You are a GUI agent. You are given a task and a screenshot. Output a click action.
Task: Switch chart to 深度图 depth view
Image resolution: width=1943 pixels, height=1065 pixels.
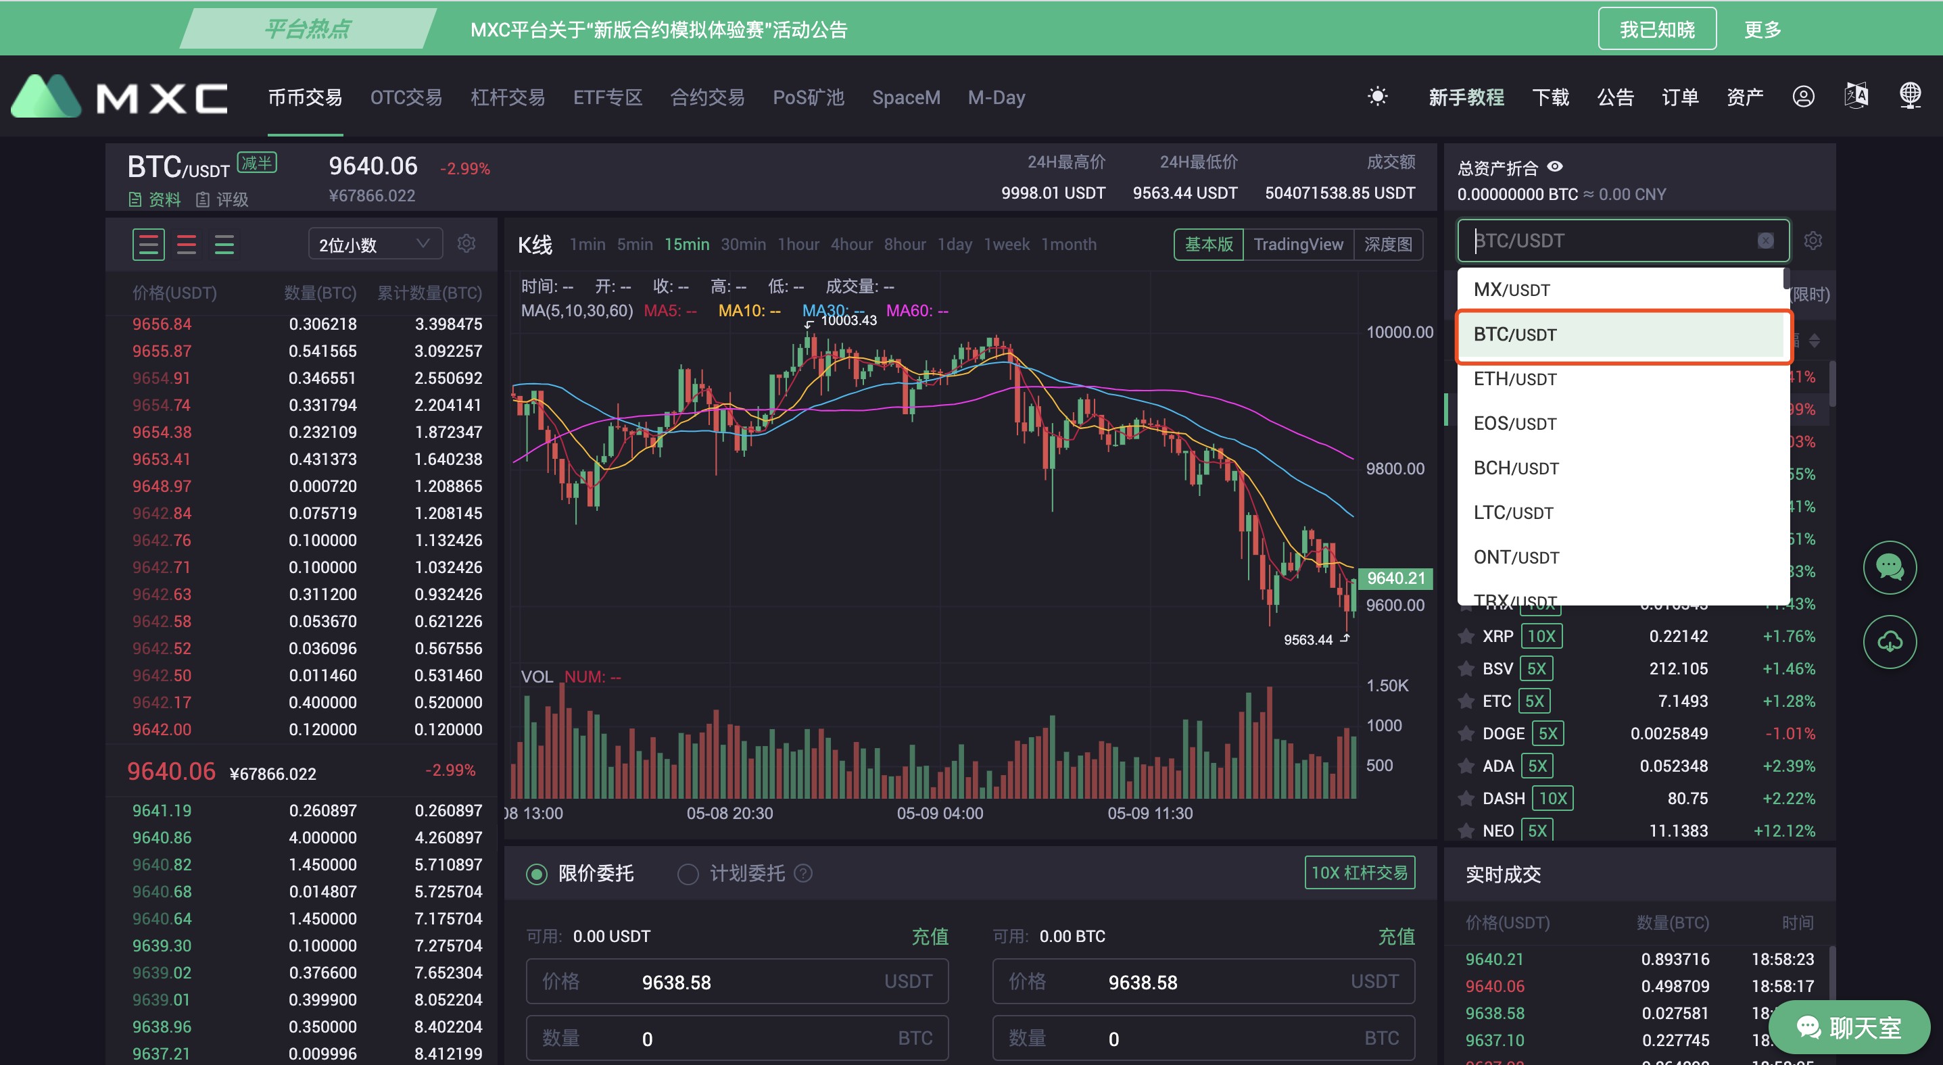tap(1388, 244)
